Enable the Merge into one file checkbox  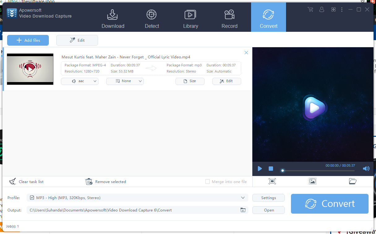(207, 182)
